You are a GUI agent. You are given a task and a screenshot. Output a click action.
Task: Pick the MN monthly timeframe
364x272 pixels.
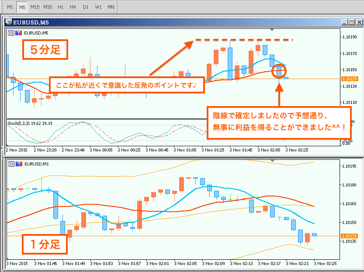pos(111,7)
